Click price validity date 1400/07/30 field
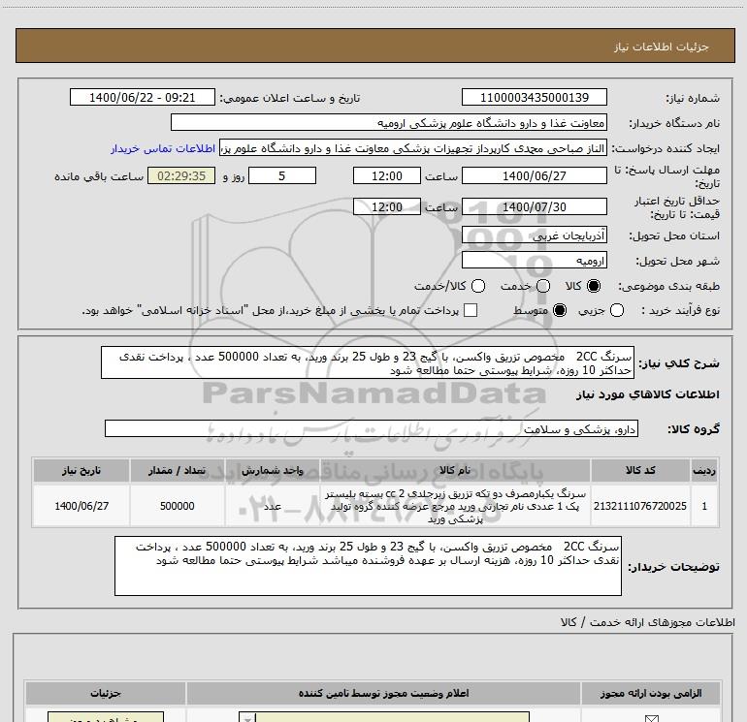 pyautogui.click(x=534, y=207)
